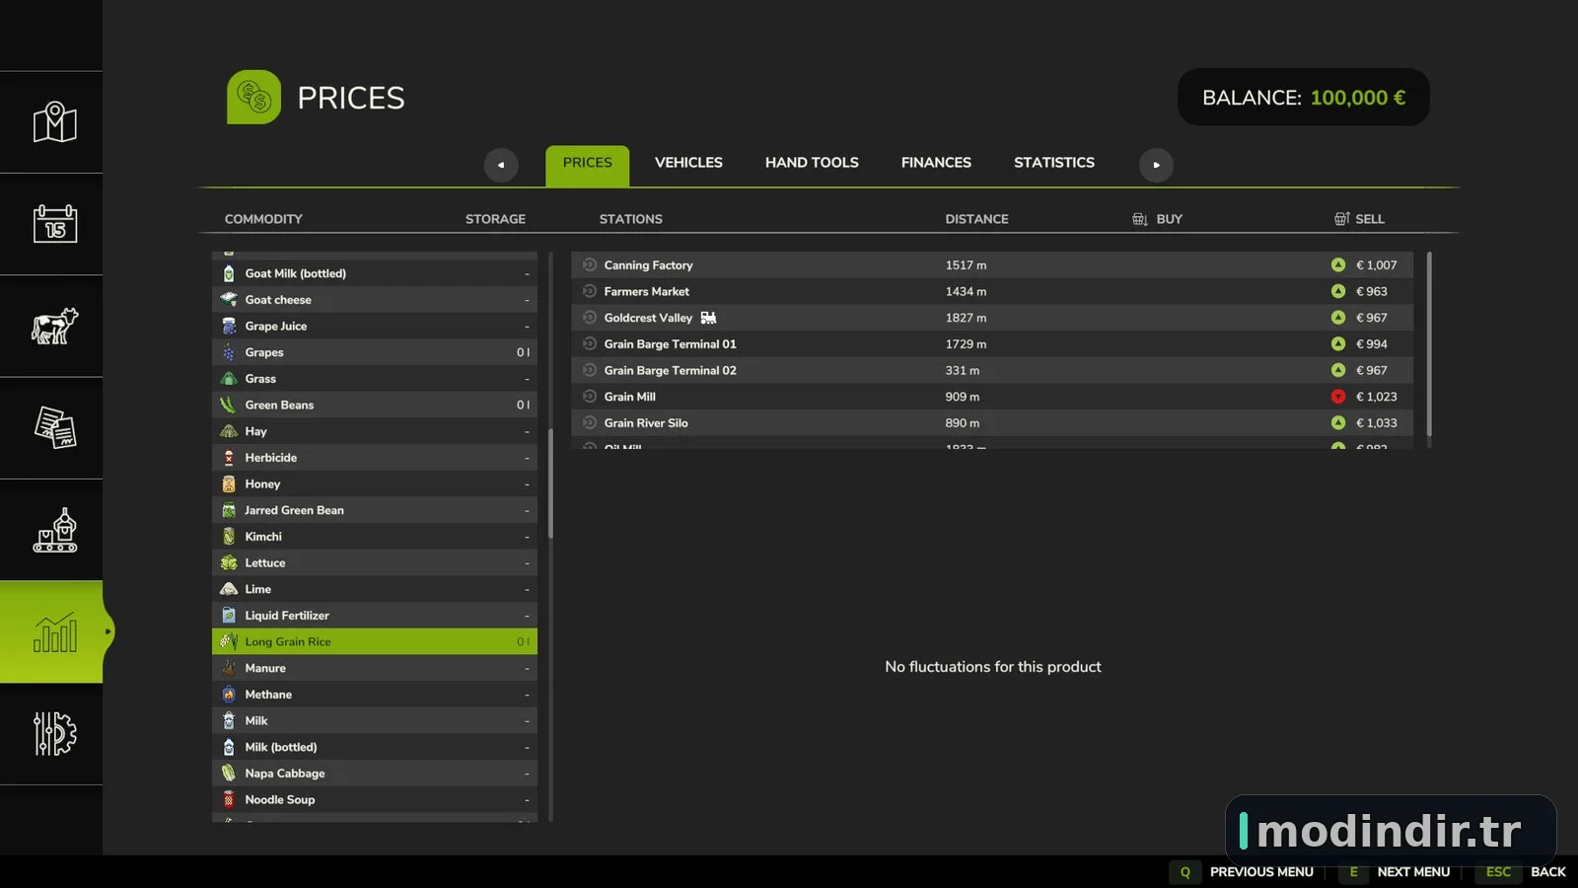The width and height of the screenshot is (1578, 888).
Task: Click the Grain River Silo row
Action: (x=992, y=423)
